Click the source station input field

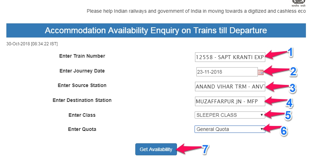tap(230, 86)
